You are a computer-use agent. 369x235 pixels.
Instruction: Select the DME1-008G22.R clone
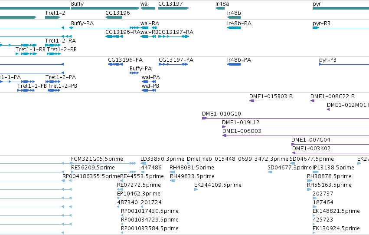pos(312,101)
